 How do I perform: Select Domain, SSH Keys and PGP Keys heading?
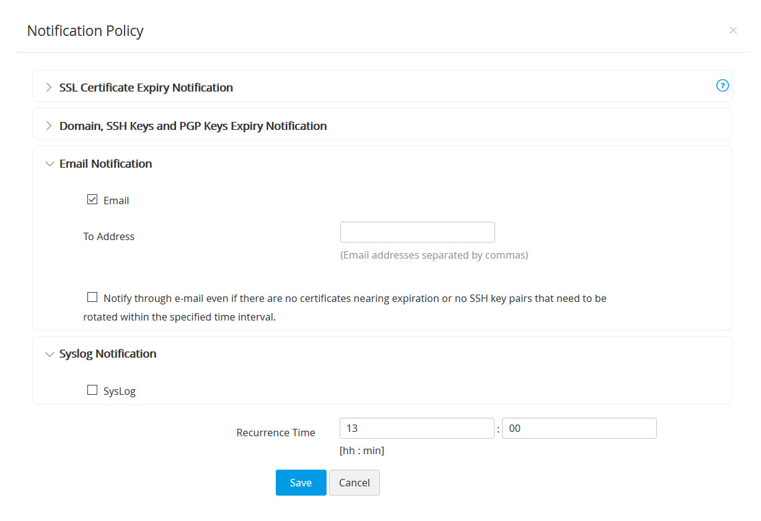click(193, 126)
